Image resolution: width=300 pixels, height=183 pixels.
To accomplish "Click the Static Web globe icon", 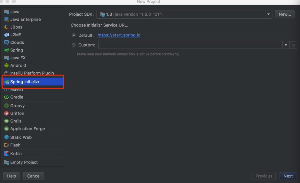I will pos(6,137).
